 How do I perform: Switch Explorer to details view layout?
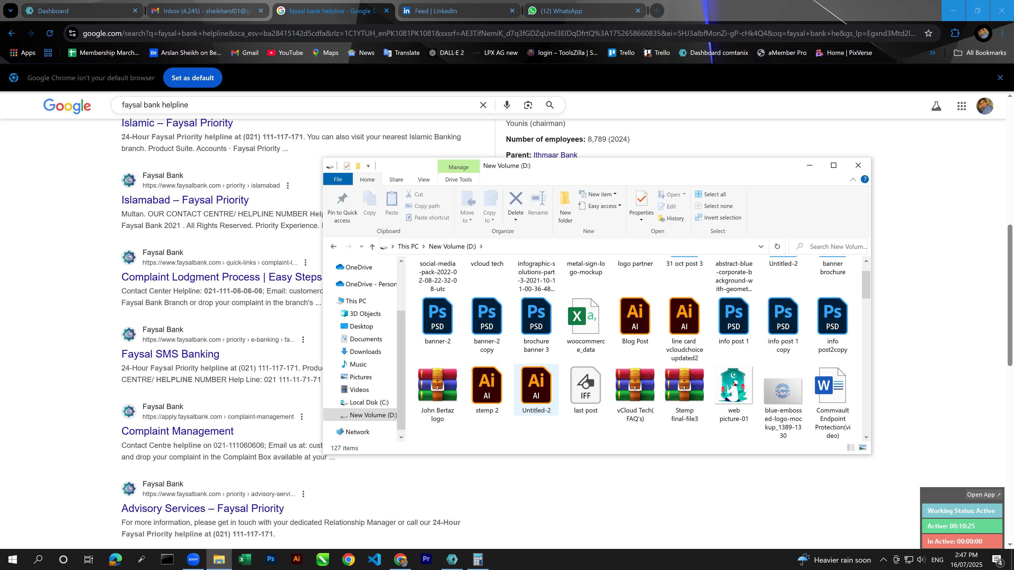tap(851, 448)
